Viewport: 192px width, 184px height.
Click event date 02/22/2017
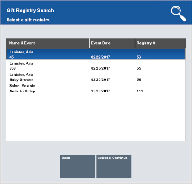pos(101,57)
